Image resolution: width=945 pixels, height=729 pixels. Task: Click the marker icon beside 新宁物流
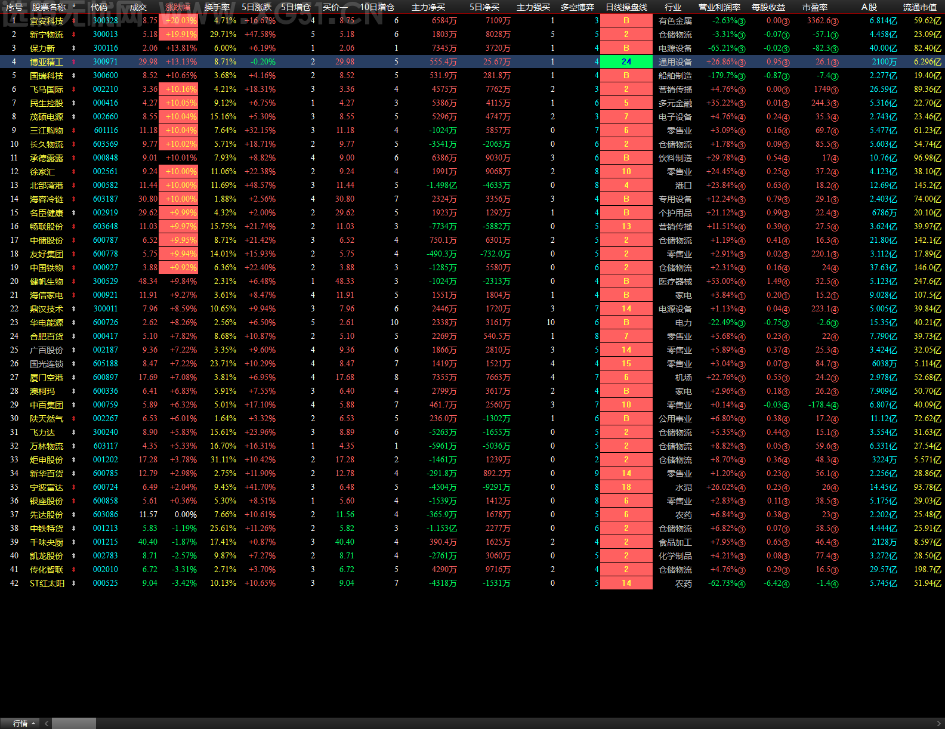click(x=73, y=35)
